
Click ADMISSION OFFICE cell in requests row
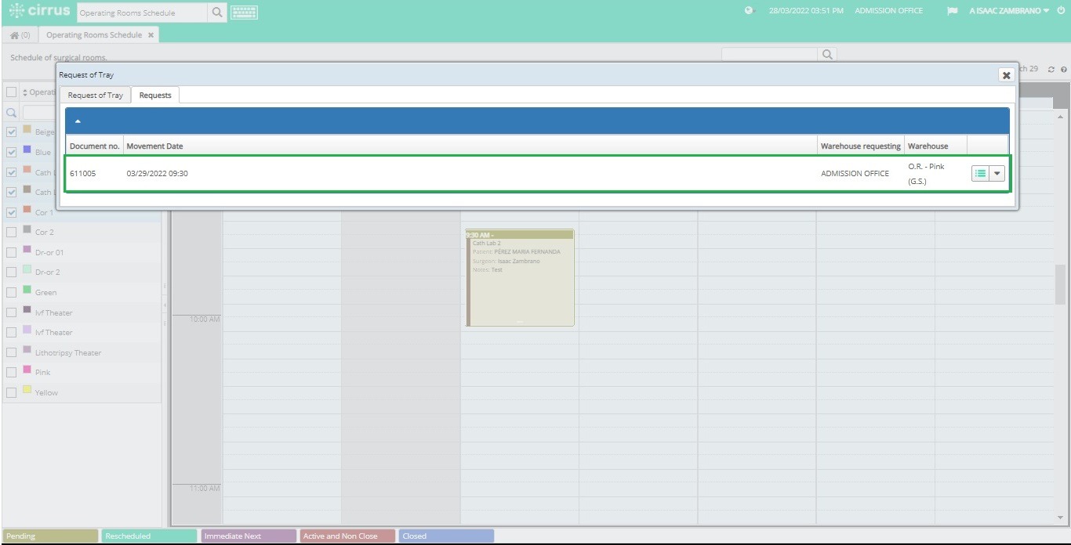click(855, 174)
